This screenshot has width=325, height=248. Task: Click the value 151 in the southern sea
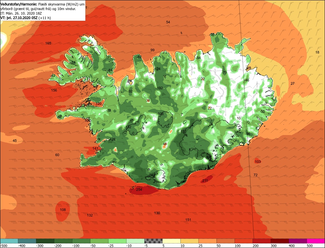[x=188, y=220]
